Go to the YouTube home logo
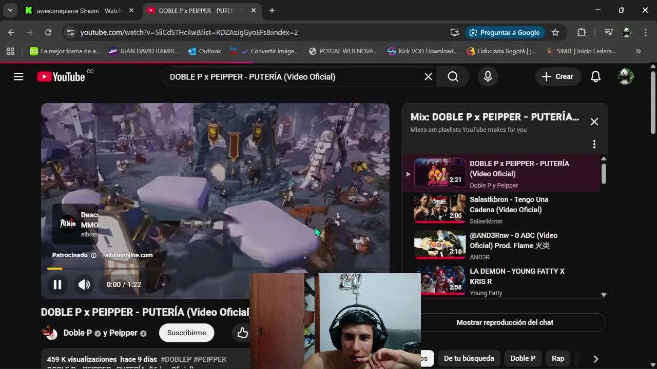The image size is (657, 369). [61, 76]
